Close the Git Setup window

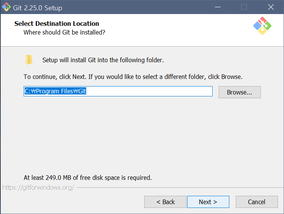tap(271, 7)
